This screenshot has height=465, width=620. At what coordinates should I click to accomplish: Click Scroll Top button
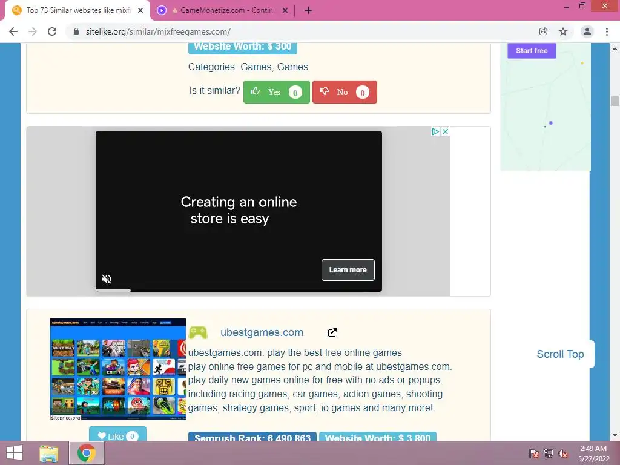(560, 354)
